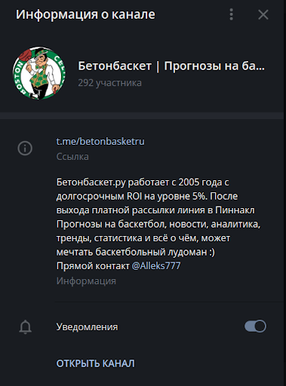
Task: Open the Boston Celtics channel avatar
Action: click(39, 73)
